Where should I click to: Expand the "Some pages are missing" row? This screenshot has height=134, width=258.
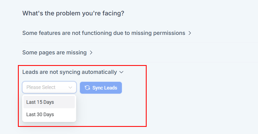pyautogui.click(x=55, y=52)
